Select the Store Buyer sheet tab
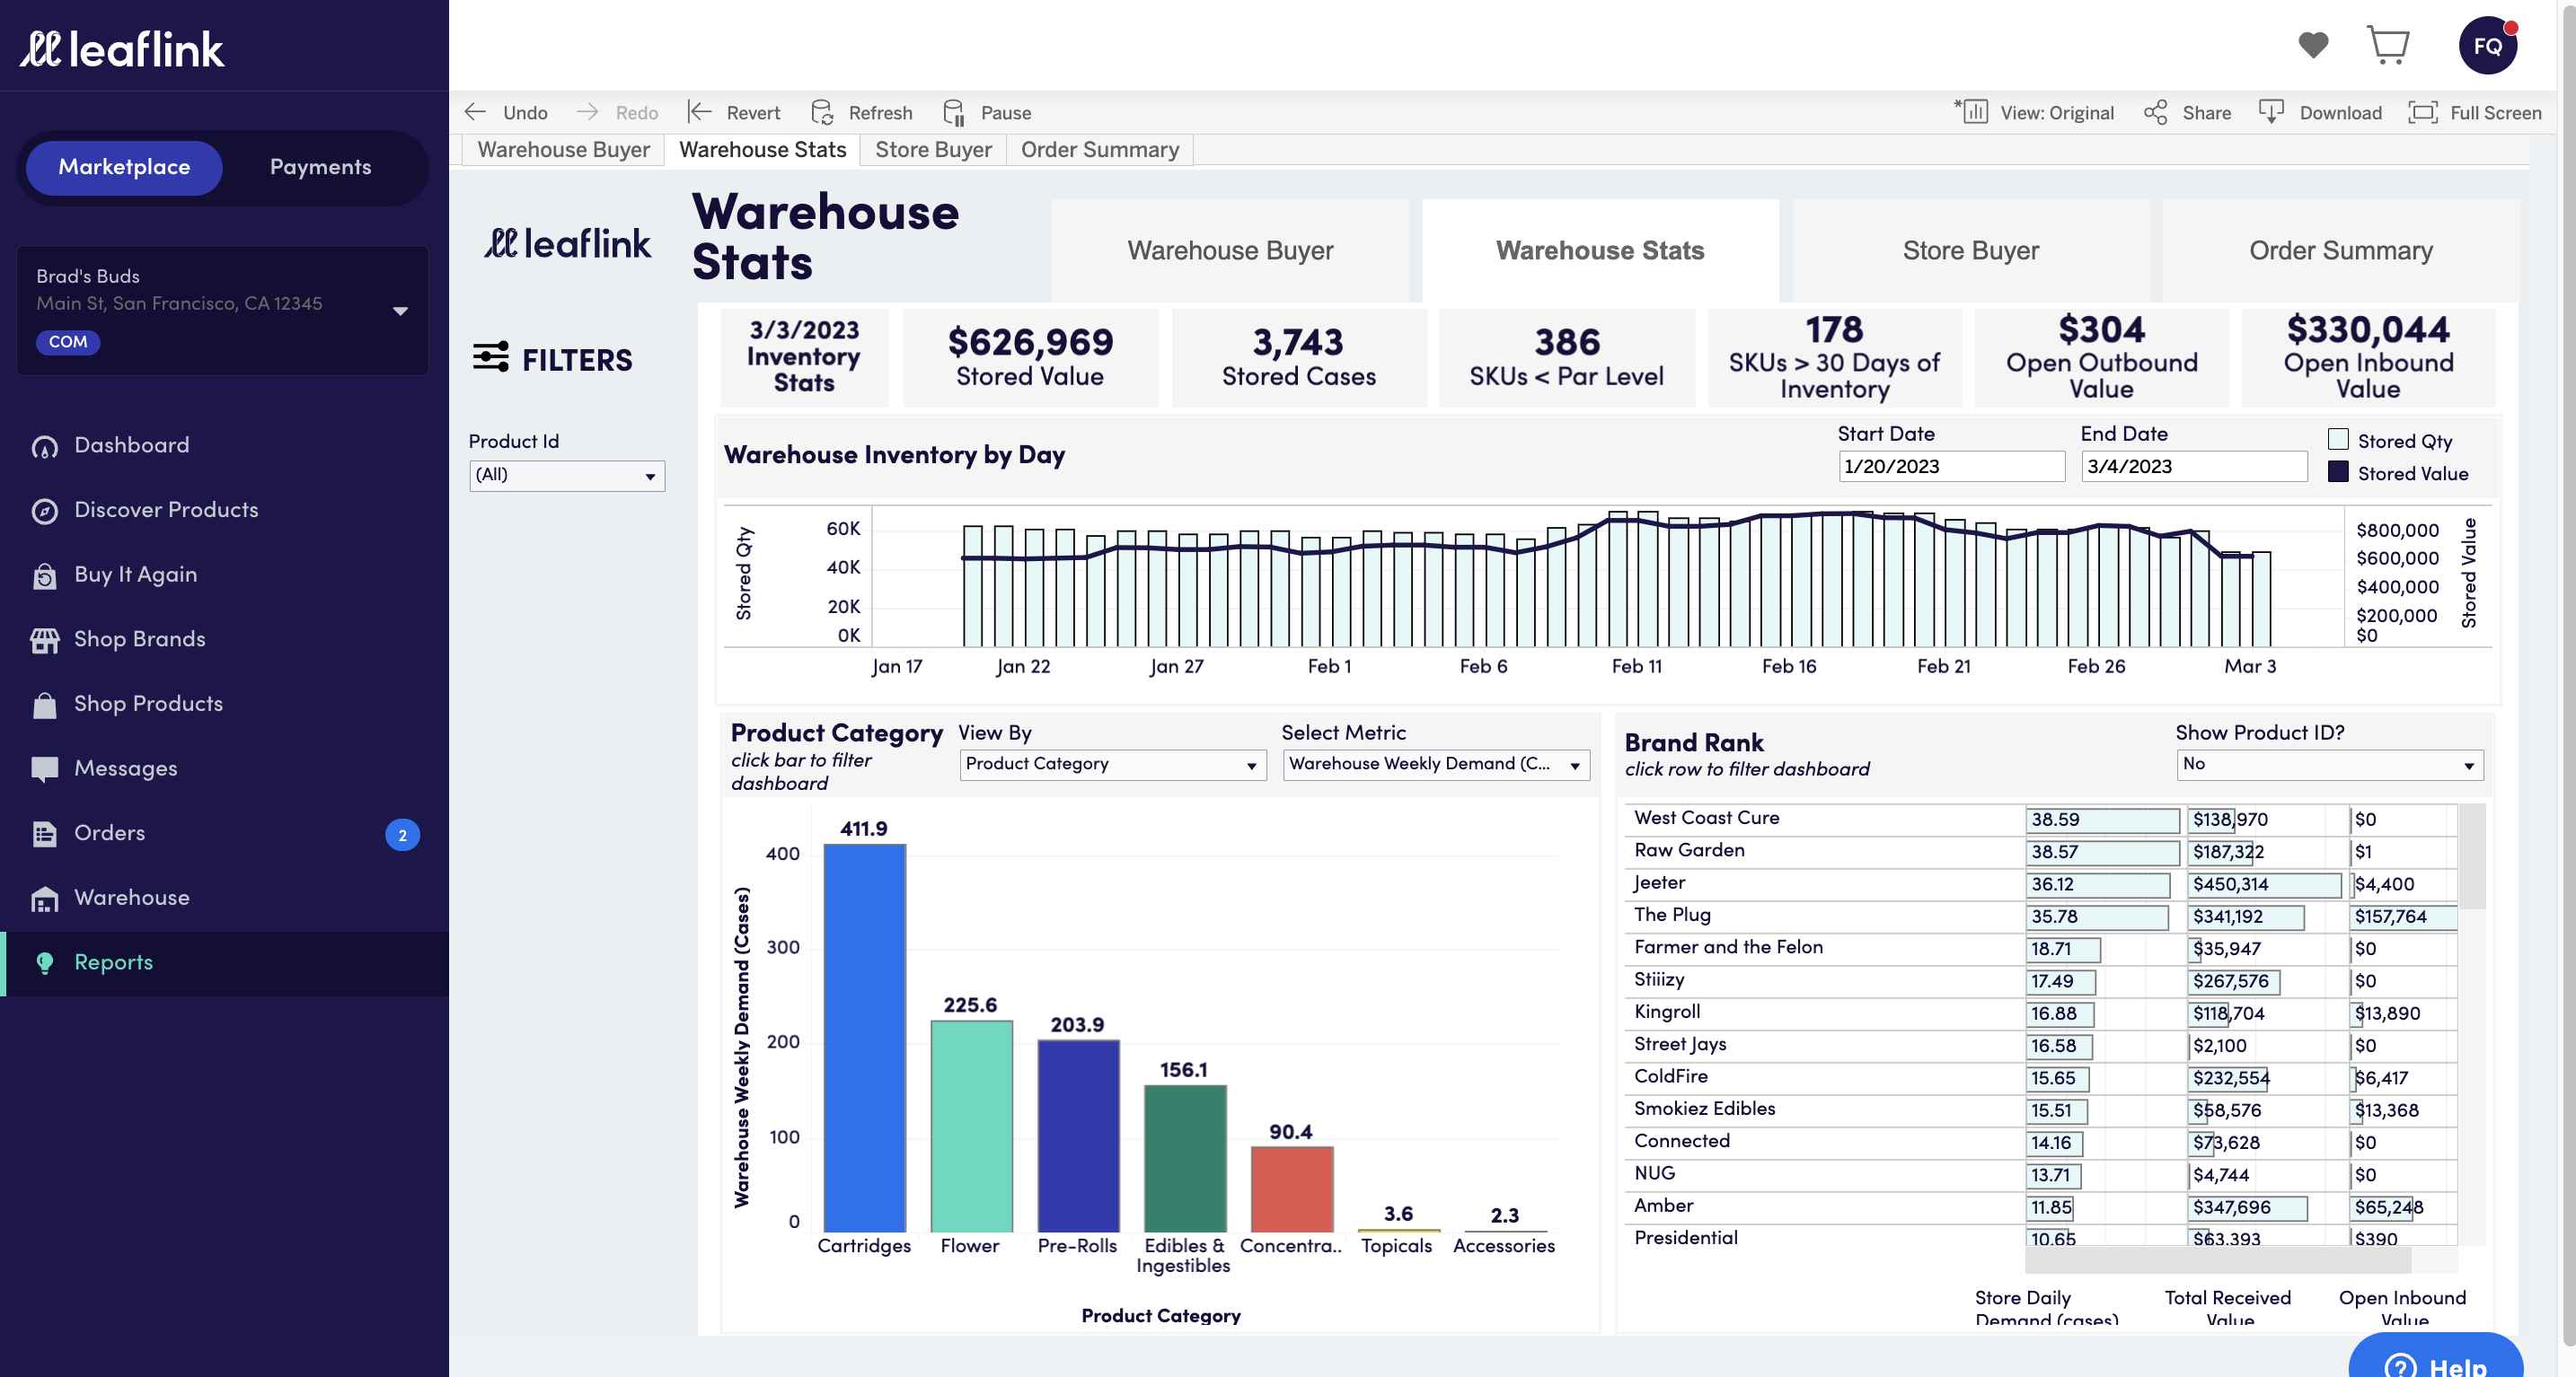 pos(933,149)
